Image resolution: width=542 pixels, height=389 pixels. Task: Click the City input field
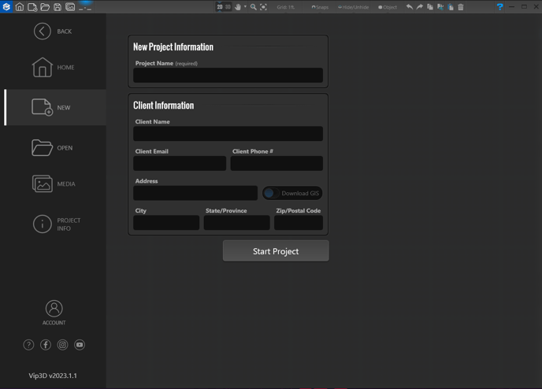(x=166, y=223)
